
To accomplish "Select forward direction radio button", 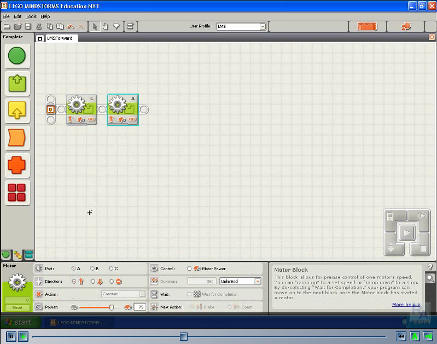I will (x=74, y=282).
